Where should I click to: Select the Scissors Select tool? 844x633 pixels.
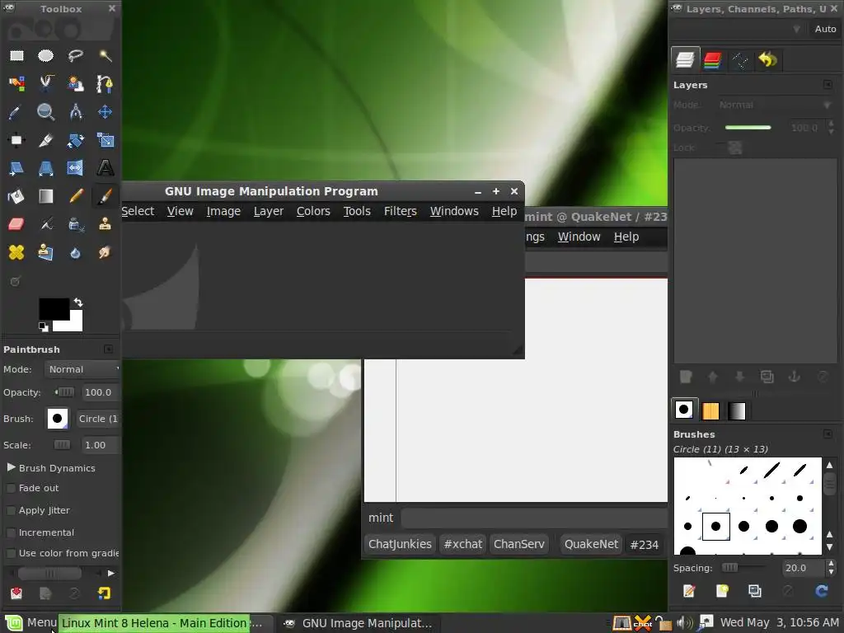tap(46, 83)
